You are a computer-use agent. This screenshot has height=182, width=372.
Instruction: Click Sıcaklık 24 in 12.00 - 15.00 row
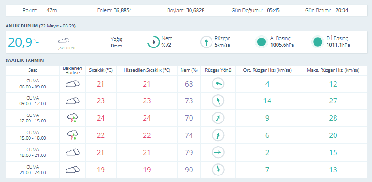(101, 118)
